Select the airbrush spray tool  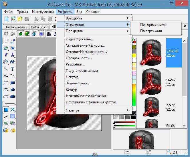6,62
